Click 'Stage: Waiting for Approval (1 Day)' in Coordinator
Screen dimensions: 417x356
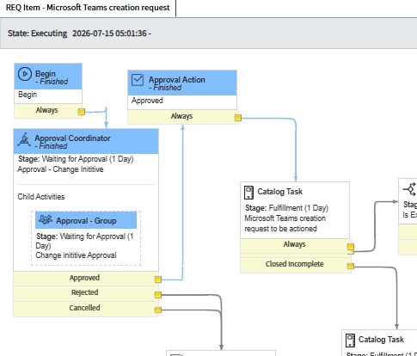coord(76,159)
